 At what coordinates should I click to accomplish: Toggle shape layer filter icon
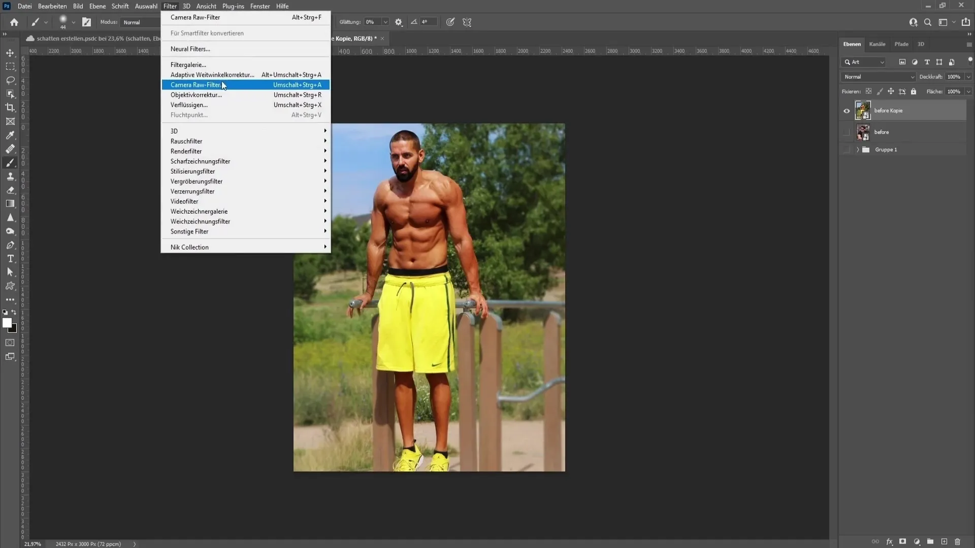tap(939, 62)
